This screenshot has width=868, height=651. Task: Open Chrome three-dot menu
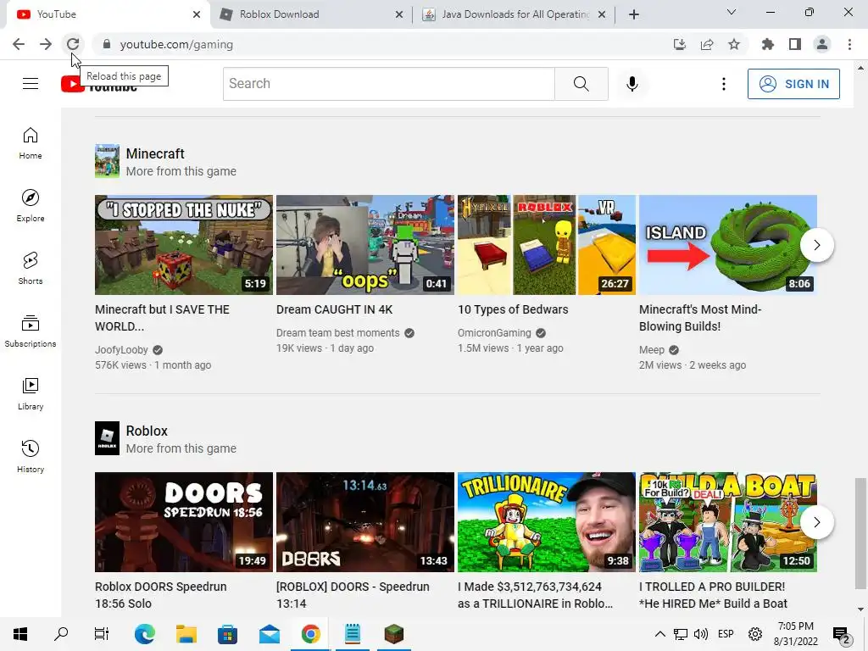point(849,44)
